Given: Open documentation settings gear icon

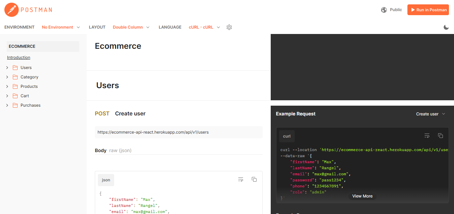Looking at the screenshot, I should tap(229, 27).
